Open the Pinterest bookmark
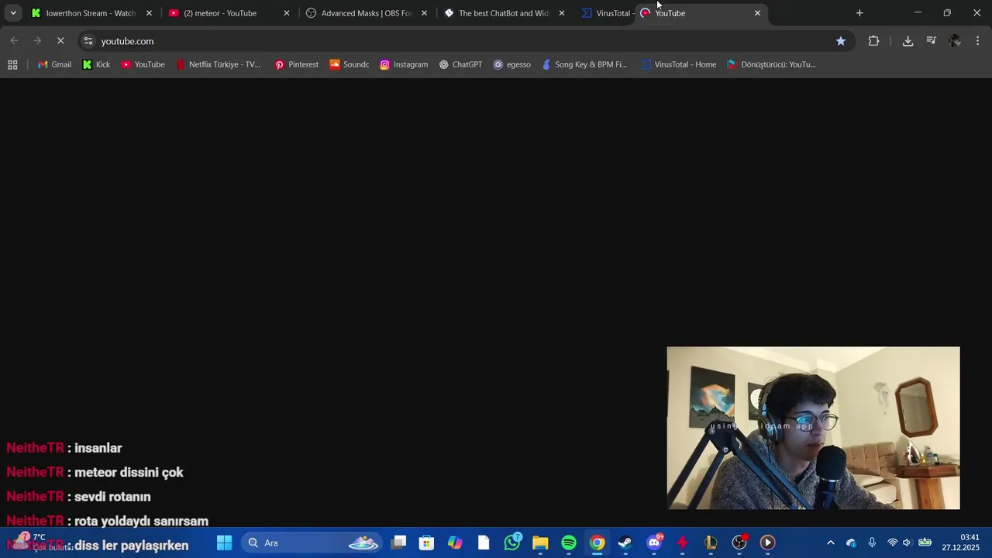This screenshot has height=558, width=992. (x=296, y=64)
